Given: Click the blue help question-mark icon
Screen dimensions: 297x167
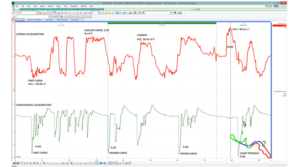Looking at the screenshot, I should 178,13.
